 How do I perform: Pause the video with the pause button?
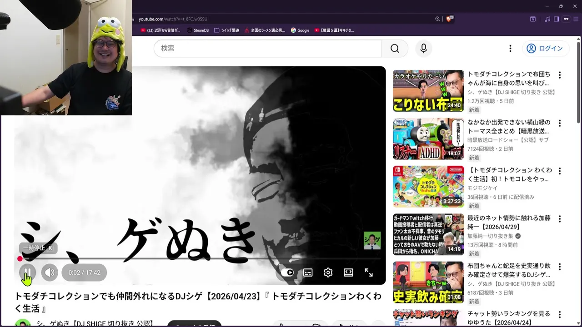27,272
